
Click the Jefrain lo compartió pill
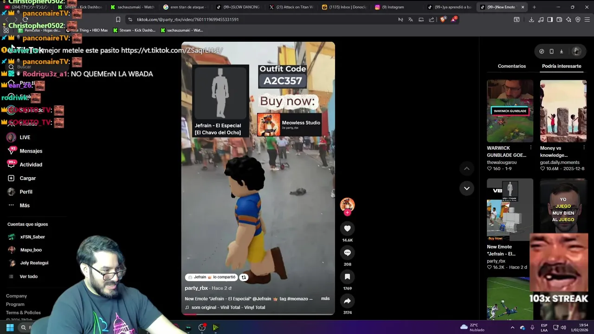212,277
